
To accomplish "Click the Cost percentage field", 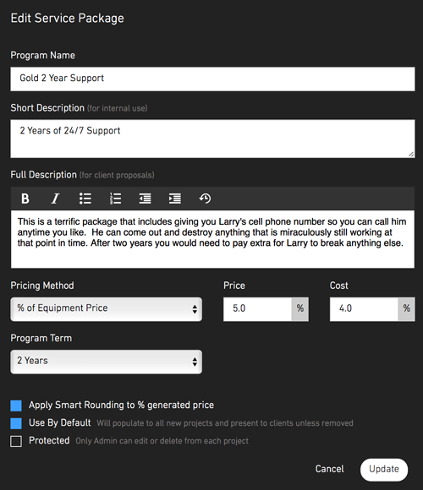I will (364, 309).
